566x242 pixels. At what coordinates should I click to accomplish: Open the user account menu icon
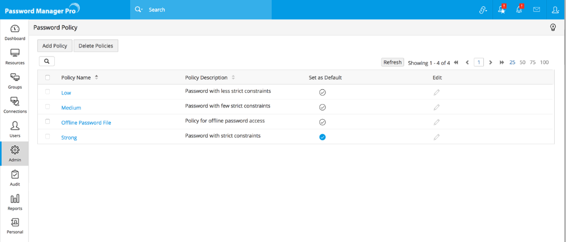click(x=555, y=10)
